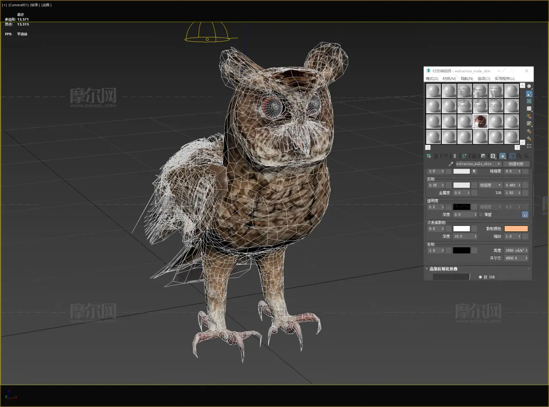Select the 按 IOR radio button

[480, 277]
